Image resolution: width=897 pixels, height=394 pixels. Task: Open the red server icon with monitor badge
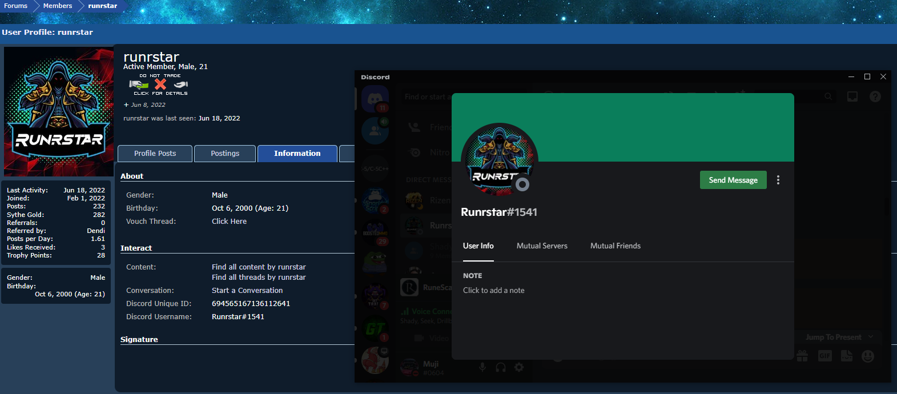[x=375, y=360]
